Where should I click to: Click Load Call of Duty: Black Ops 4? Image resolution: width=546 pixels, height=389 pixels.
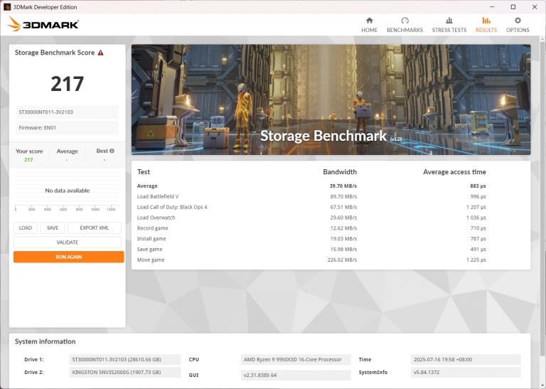172,207
